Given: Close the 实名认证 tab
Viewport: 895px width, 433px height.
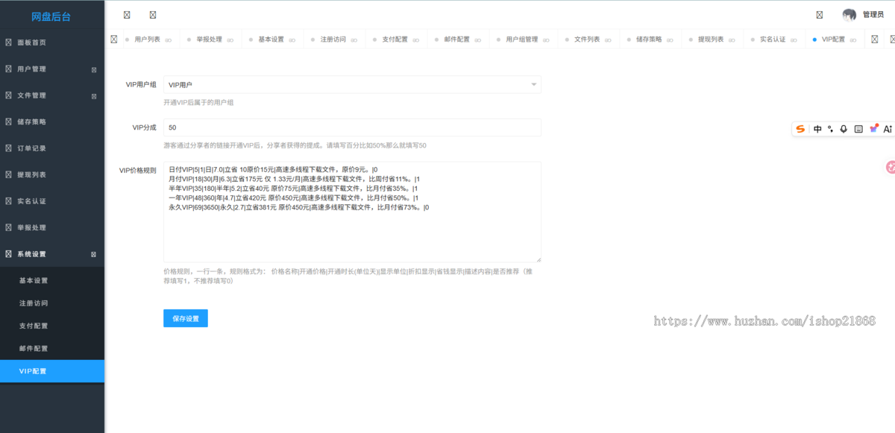Looking at the screenshot, I should (794, 39).
